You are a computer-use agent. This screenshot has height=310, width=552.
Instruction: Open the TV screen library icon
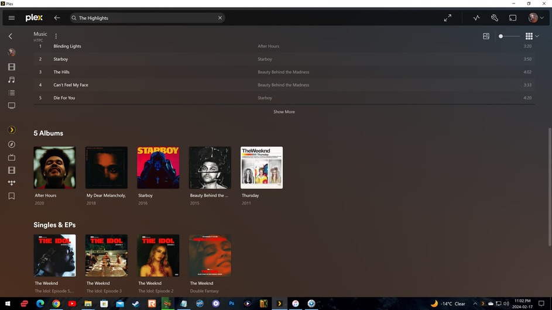click(x=12, y=105)
